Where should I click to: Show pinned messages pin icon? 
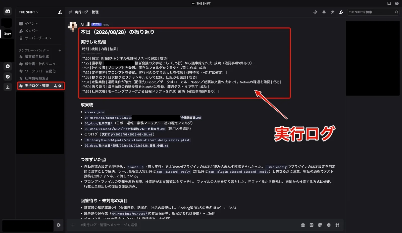[333, 12]
